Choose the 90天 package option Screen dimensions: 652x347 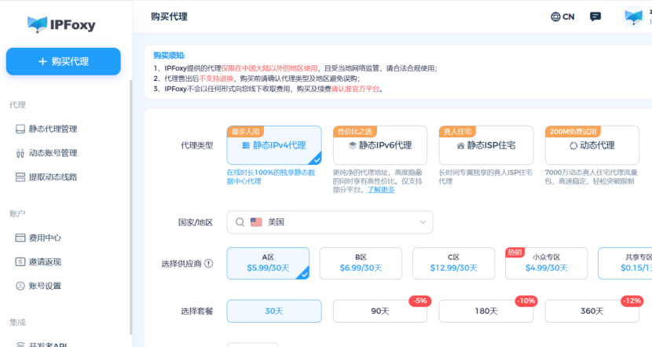[x=380, y=311]
